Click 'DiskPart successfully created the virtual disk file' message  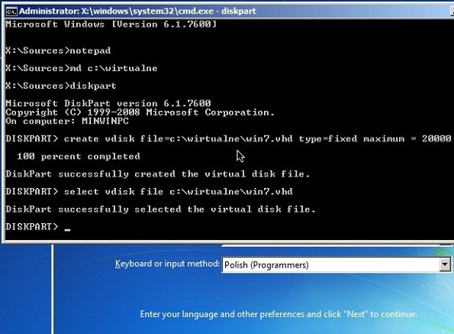(x=157, y=174)
